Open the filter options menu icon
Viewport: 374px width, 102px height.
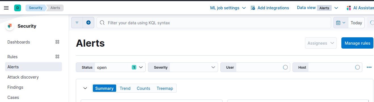(x=77, y=23)
